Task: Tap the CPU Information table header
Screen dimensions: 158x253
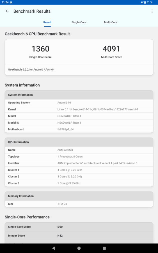Action: point(79,142)
